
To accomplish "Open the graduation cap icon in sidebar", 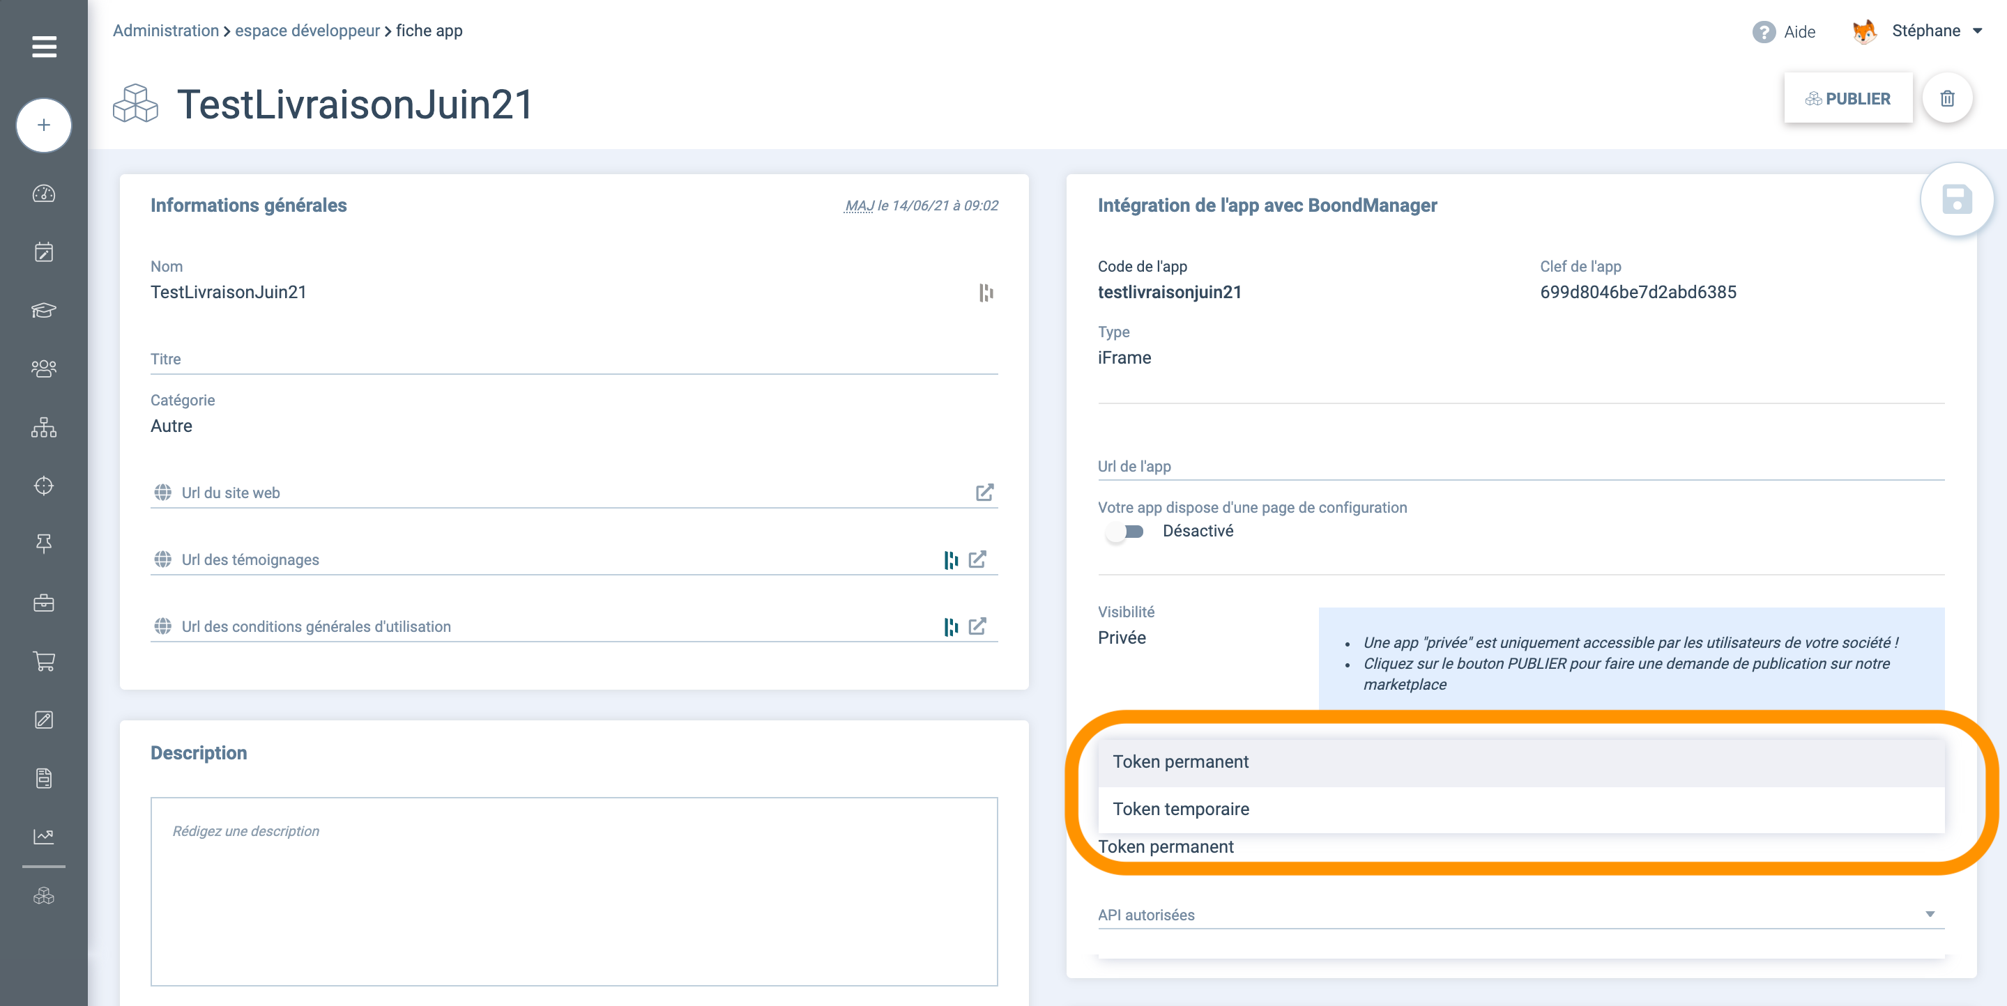I will click(44, 310).
